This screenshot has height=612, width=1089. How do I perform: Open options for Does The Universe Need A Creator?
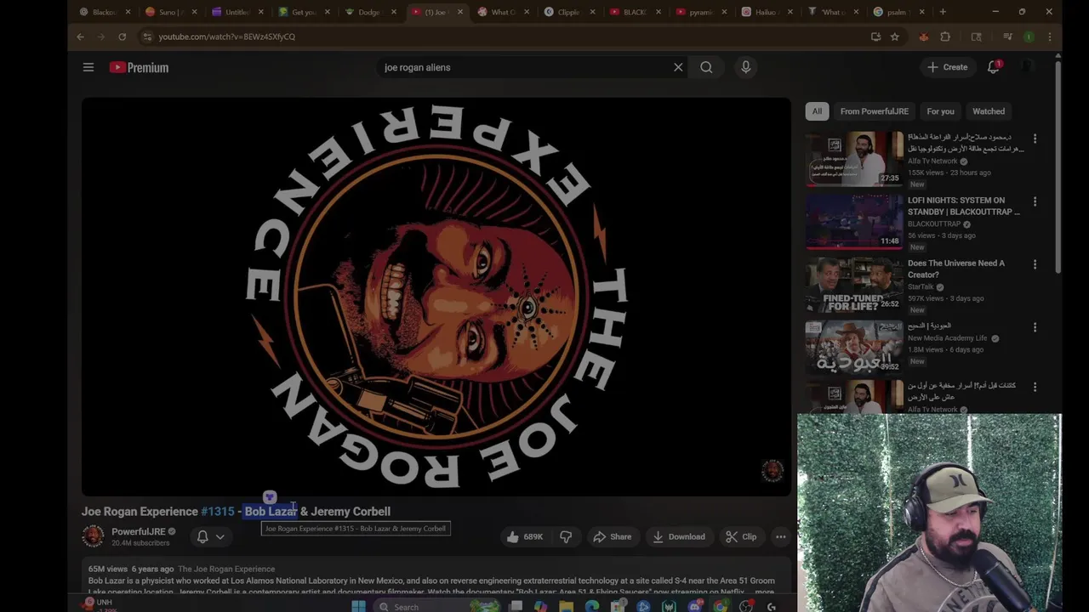1035,264
